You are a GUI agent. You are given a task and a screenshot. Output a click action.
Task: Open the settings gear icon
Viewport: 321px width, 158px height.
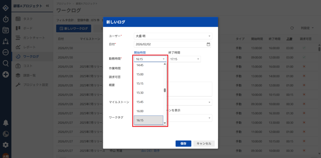(5, 145)
